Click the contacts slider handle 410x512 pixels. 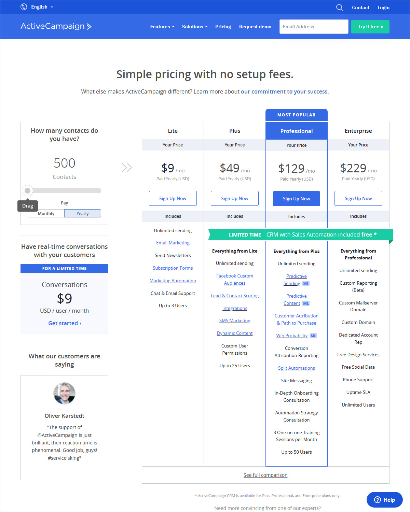pos(28,190)
